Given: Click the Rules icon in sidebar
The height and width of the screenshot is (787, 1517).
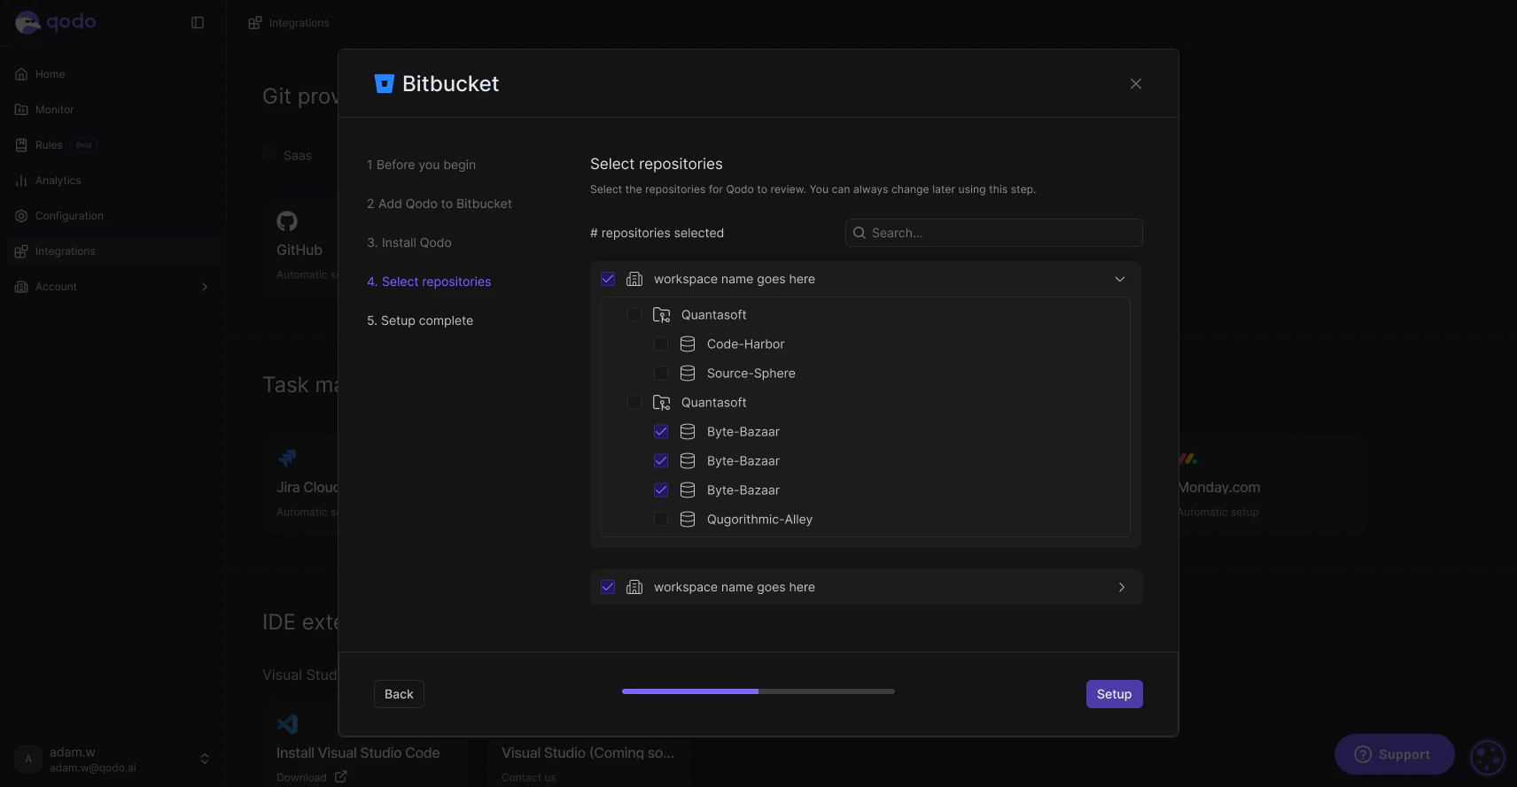Looking at the screenshot, I should click(x=21, y=145).
